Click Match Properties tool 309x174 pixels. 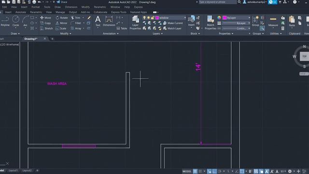[x=211, y=23]
